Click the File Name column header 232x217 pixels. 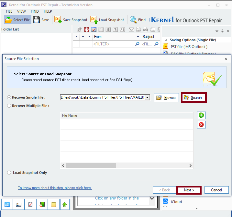(x=127, y=115)
